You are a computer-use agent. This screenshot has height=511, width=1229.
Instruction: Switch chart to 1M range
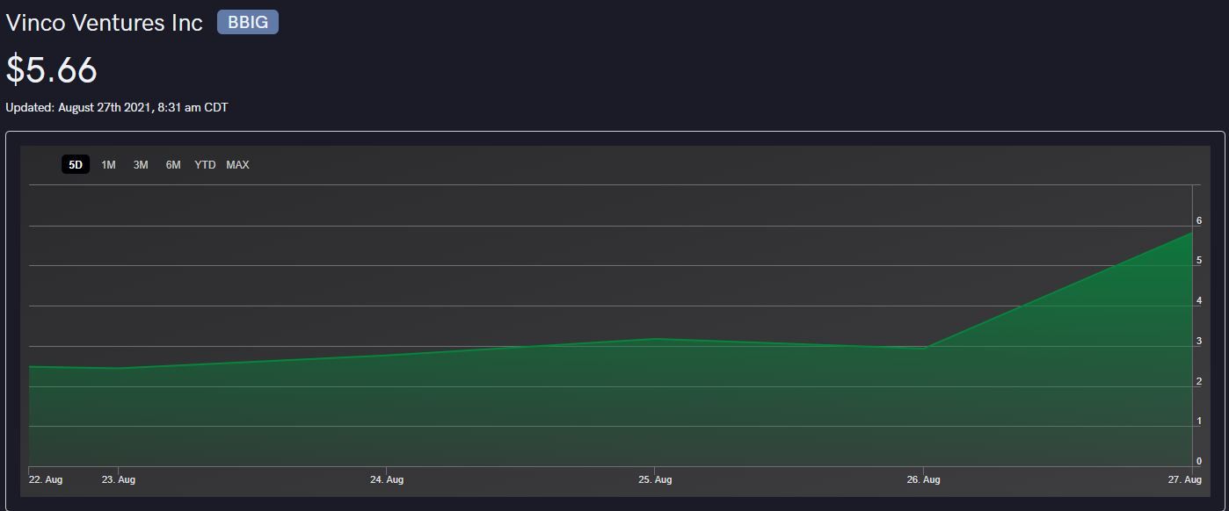[x=108, y=165]
